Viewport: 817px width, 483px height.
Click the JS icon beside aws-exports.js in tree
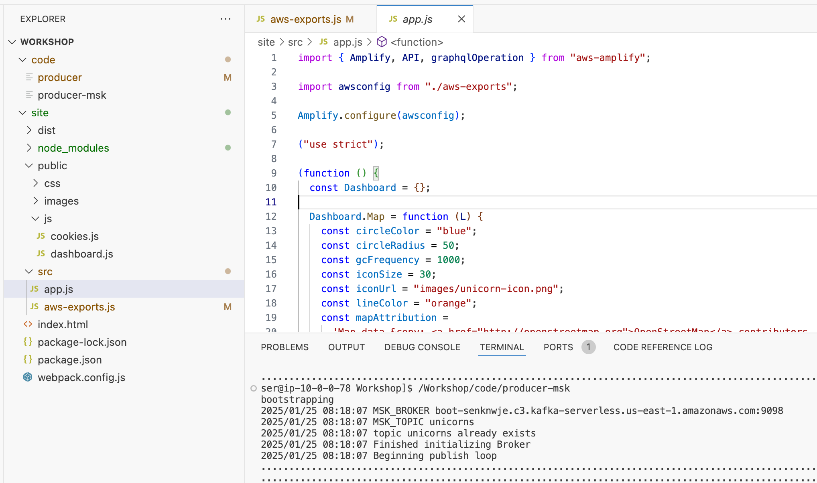point(35,306)
